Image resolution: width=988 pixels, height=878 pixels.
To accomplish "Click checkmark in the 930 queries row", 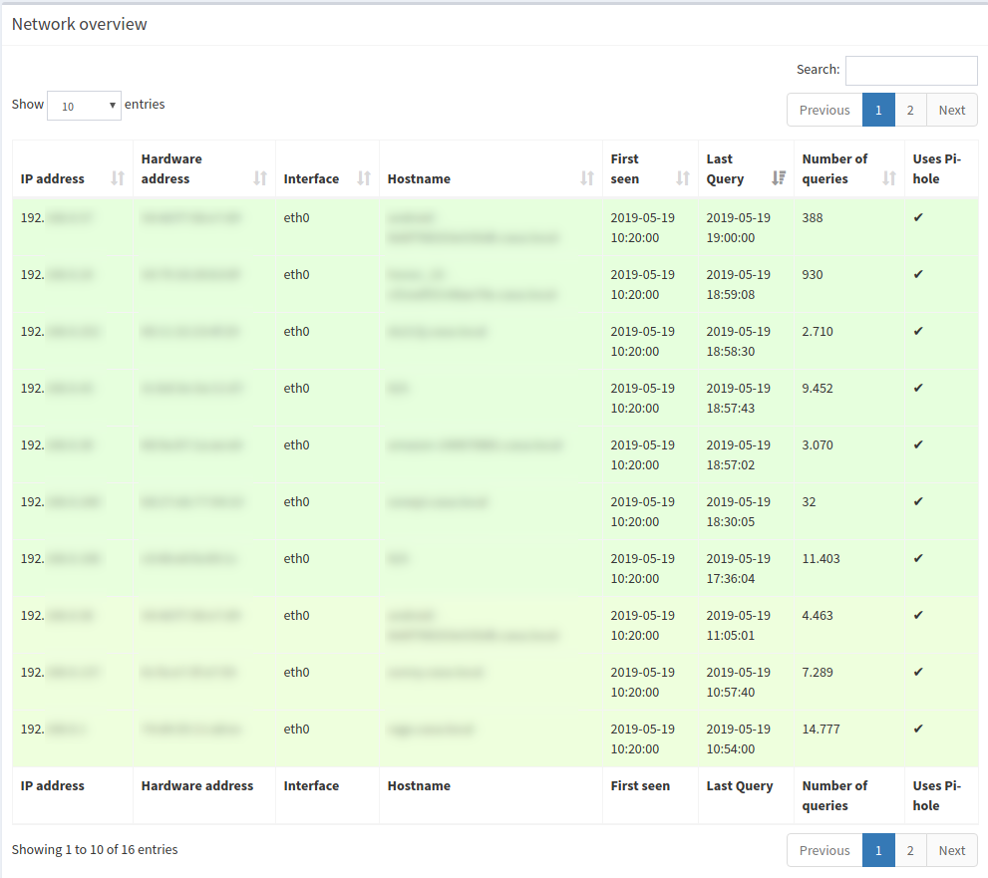I will tap(918, 274).
